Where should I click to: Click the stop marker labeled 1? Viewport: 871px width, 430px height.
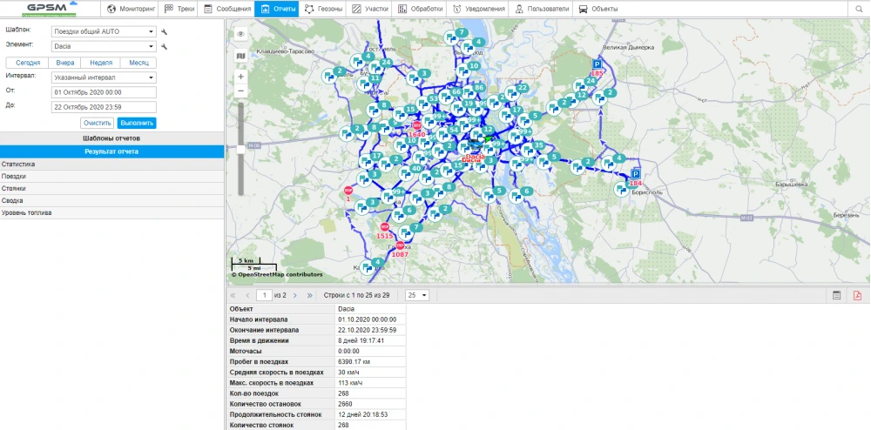(348, 190)
